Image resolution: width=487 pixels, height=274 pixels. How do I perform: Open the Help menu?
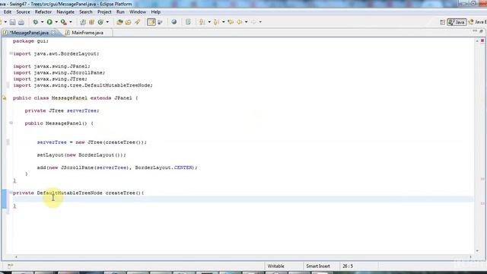[155, 12]
